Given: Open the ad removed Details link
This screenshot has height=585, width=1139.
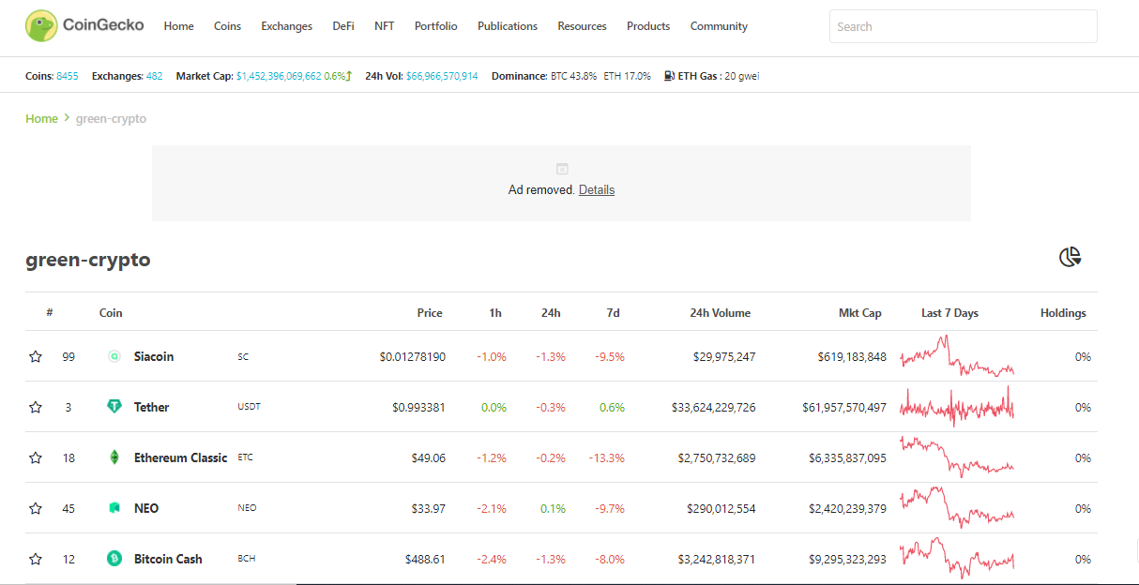Looking at the screenshot, I should point(597,189).
